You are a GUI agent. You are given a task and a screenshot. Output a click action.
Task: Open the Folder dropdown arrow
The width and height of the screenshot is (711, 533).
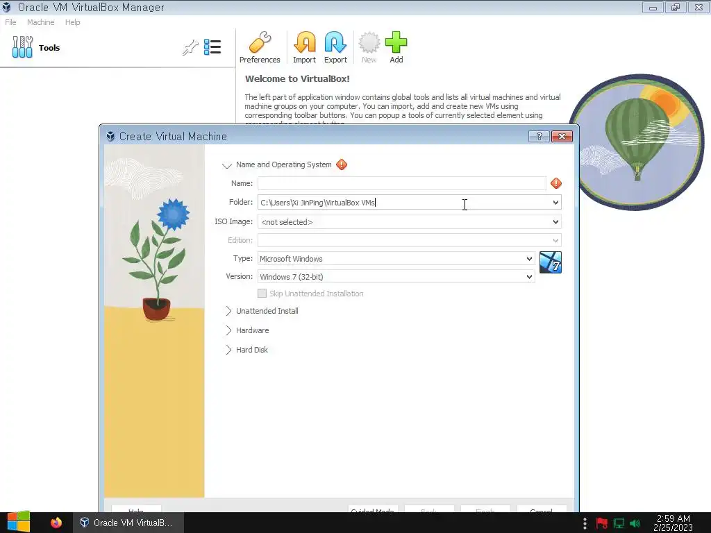[x=555, y=203]
